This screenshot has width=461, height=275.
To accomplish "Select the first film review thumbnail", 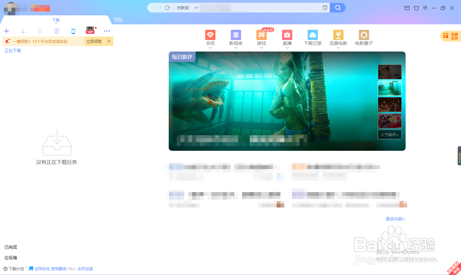I will point(390,72).
